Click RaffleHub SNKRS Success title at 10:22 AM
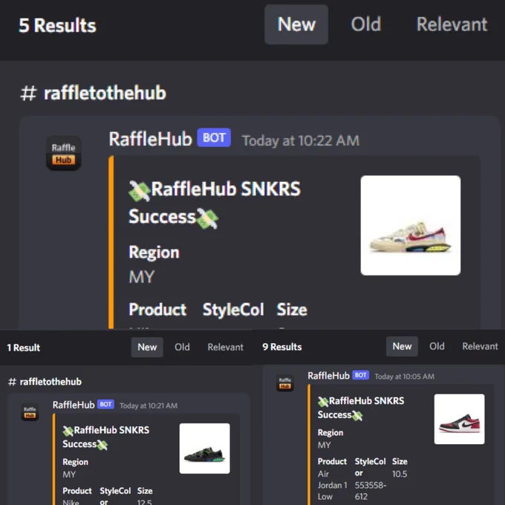The image size is (505, 505). (215, 202)
